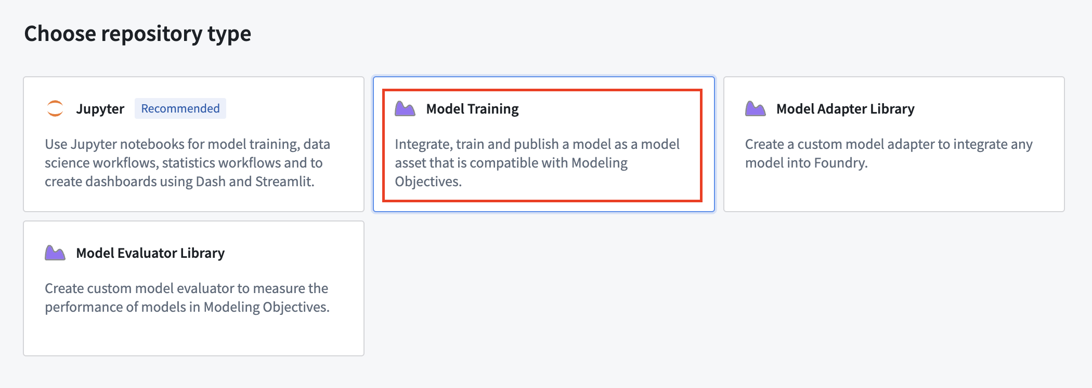Click the Choose repository type heading
Image resolution: width=1092 pixels, height=388 pixels.
138,34
